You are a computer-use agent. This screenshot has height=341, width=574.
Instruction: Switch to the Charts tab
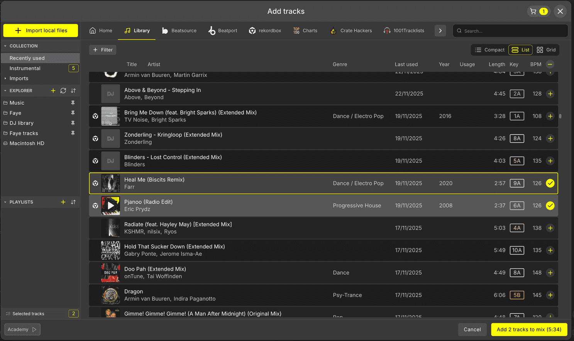pos(305,30)
